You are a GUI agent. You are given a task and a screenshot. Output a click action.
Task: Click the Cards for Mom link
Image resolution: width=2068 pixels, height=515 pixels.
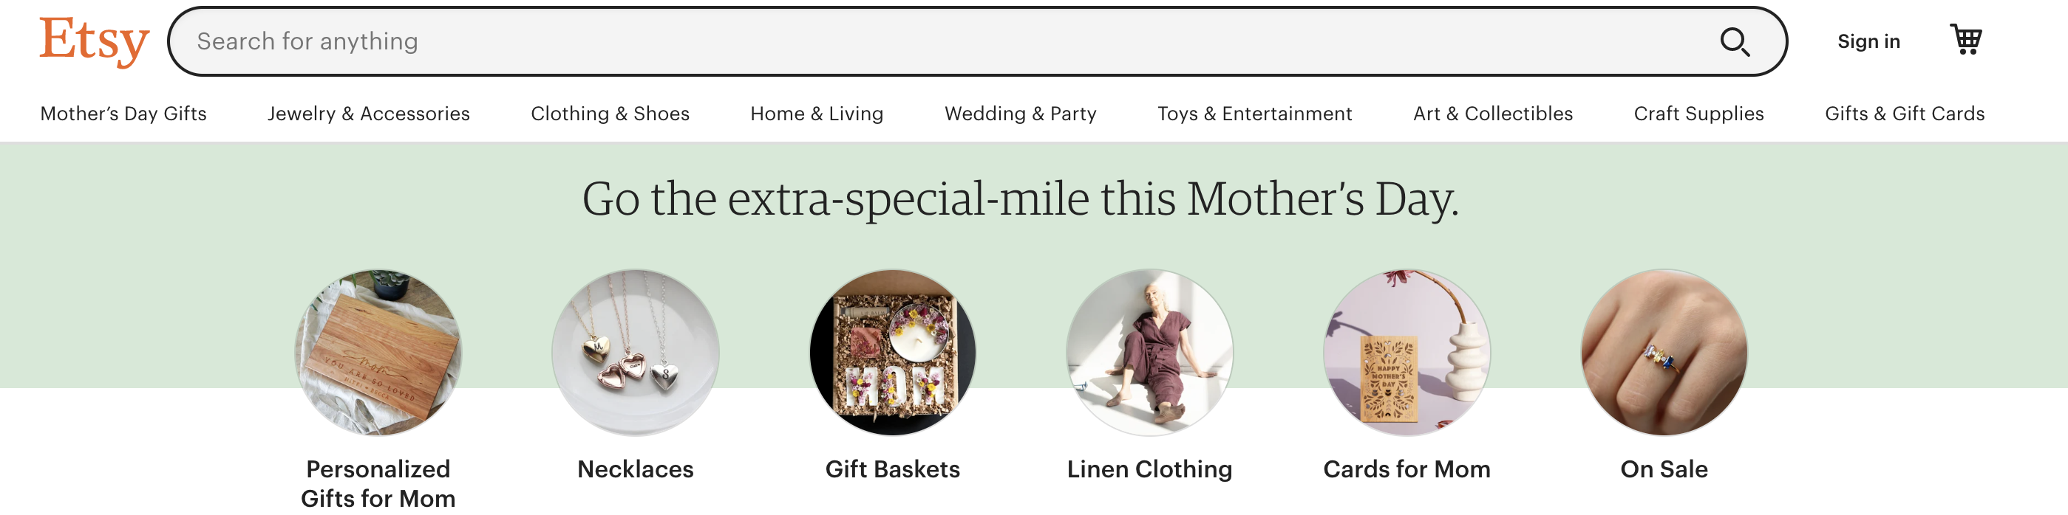(1407, 469)
